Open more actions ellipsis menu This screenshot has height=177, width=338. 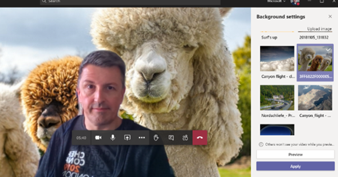pos(142,138)
